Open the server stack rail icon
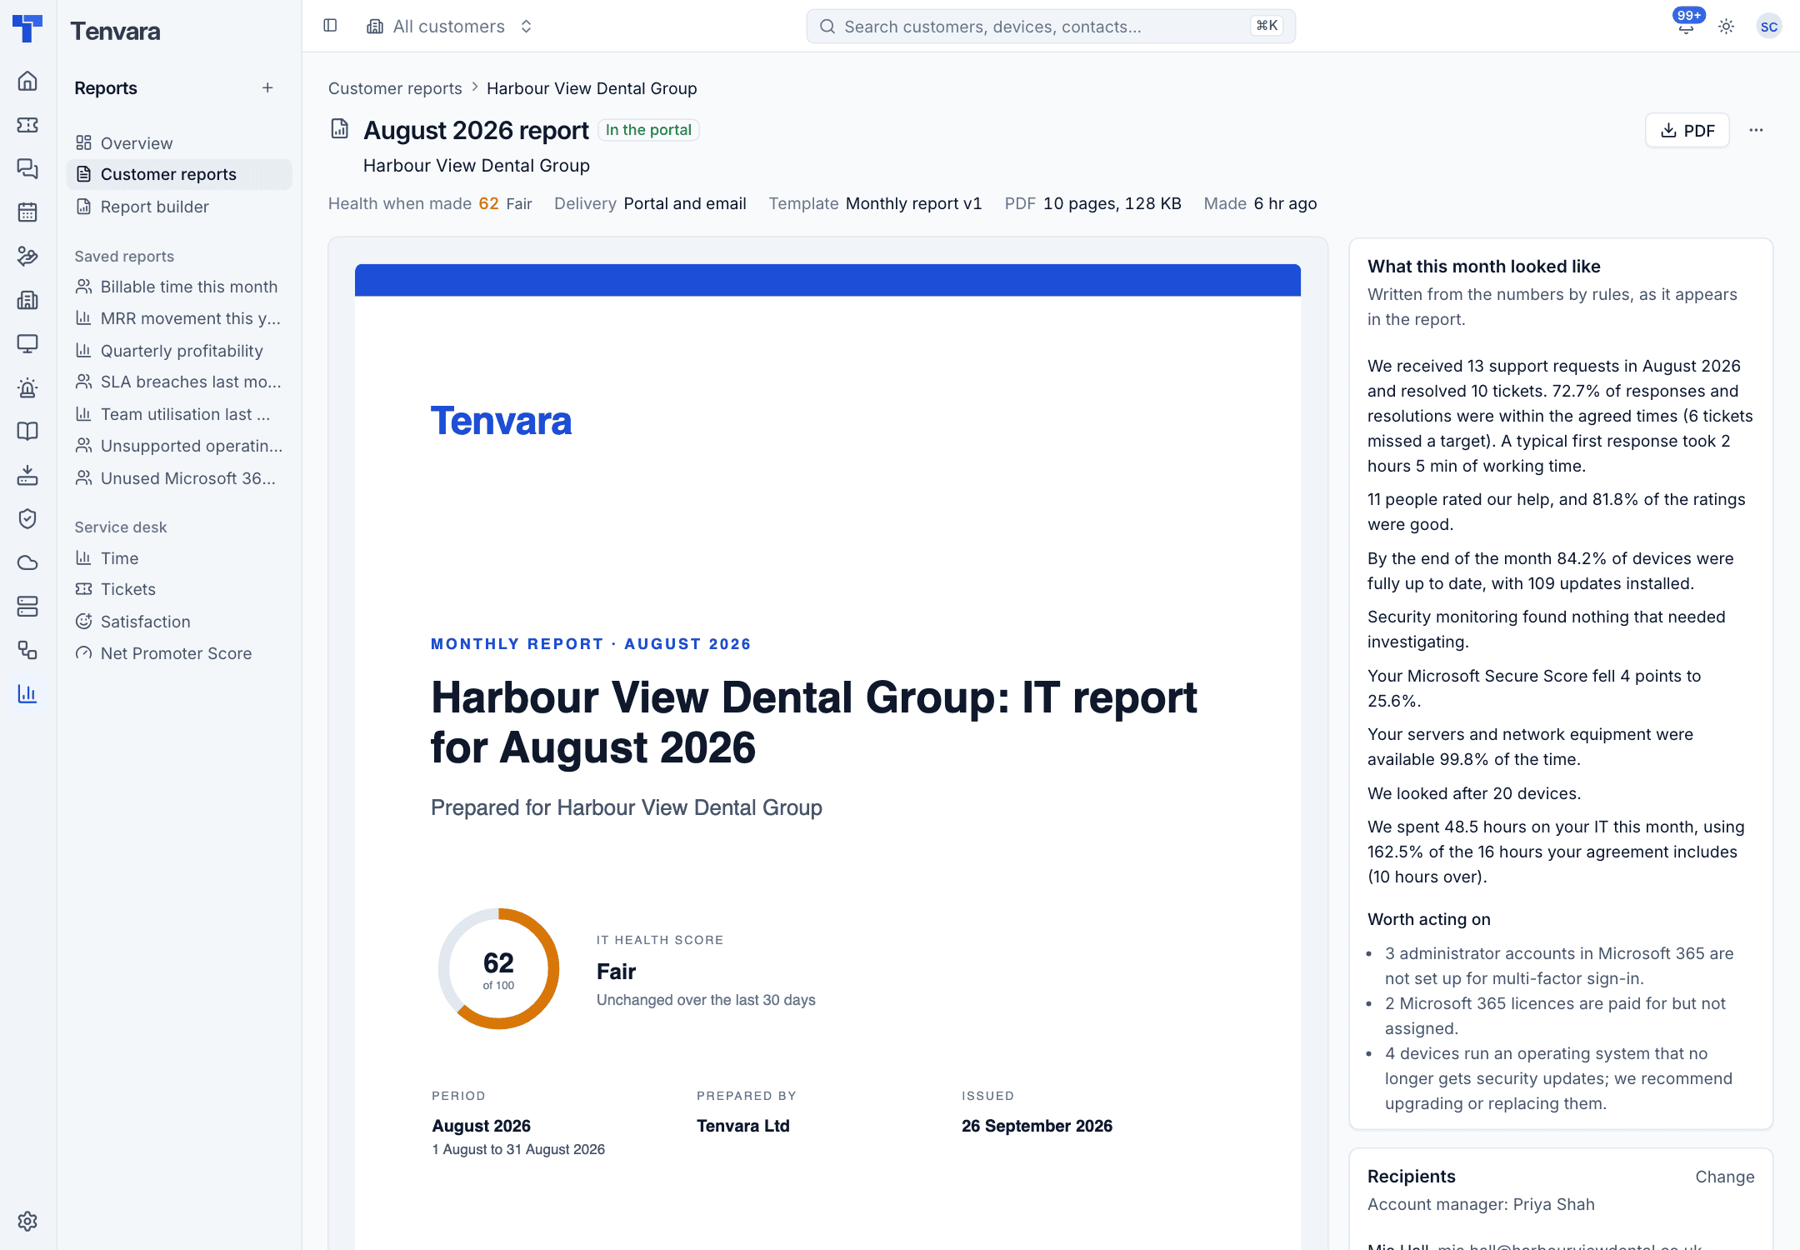This screenshot has width=1800, height=1250. pyautogui.click(x=27, y=606)
